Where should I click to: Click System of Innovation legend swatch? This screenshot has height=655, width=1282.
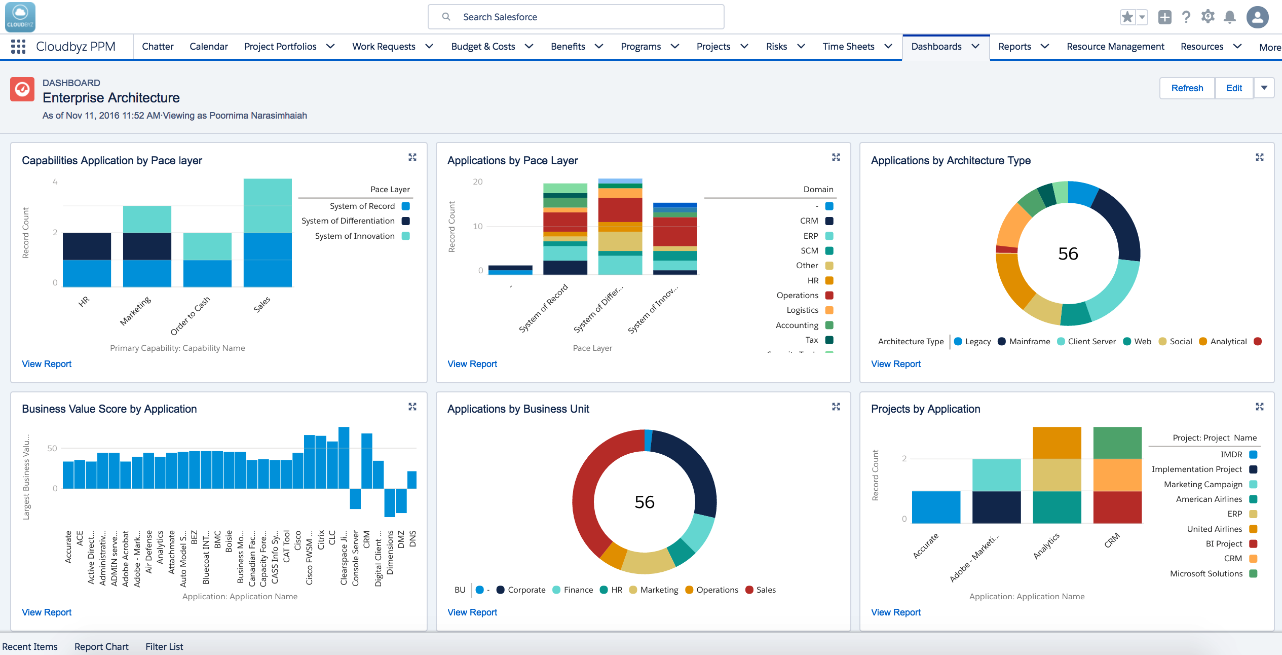pyautogui.click(x=406, y=236)
